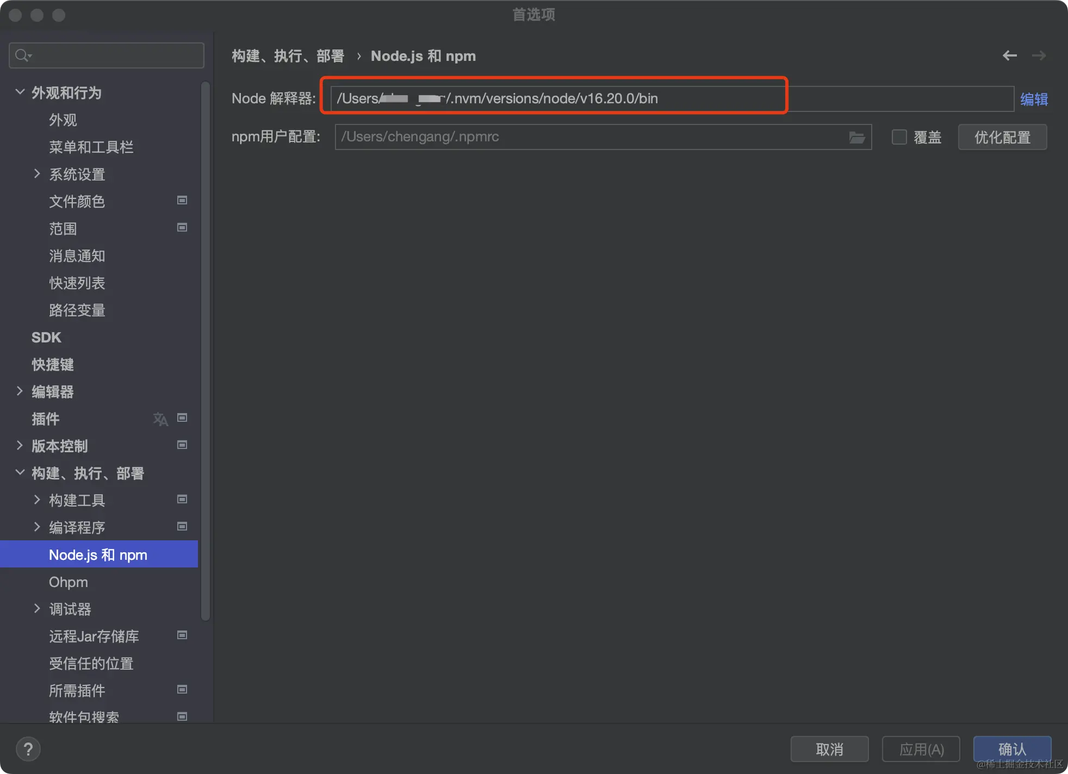This screenshot has height=774, width=1068.
Task: Click the back navigation arrow
Action: click(1009, 55)
